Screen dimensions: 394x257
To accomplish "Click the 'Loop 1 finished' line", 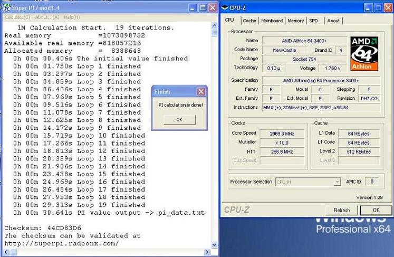I will click(77, 66).
